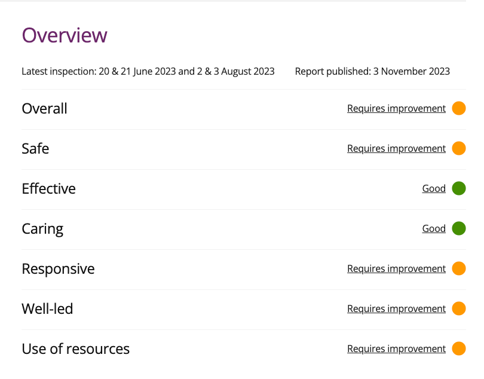
Task: Click the 'Report published: 3 November 2023' text
Action: point(372,71)
